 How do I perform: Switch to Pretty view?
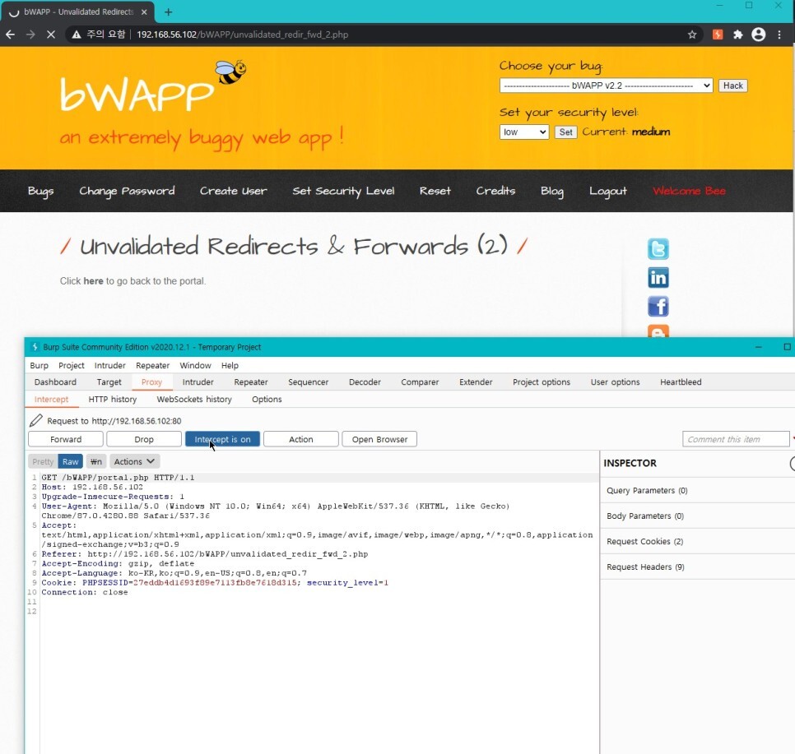43,461
